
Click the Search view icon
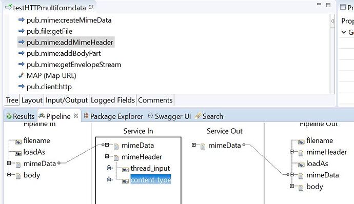[x=198, y=116]
